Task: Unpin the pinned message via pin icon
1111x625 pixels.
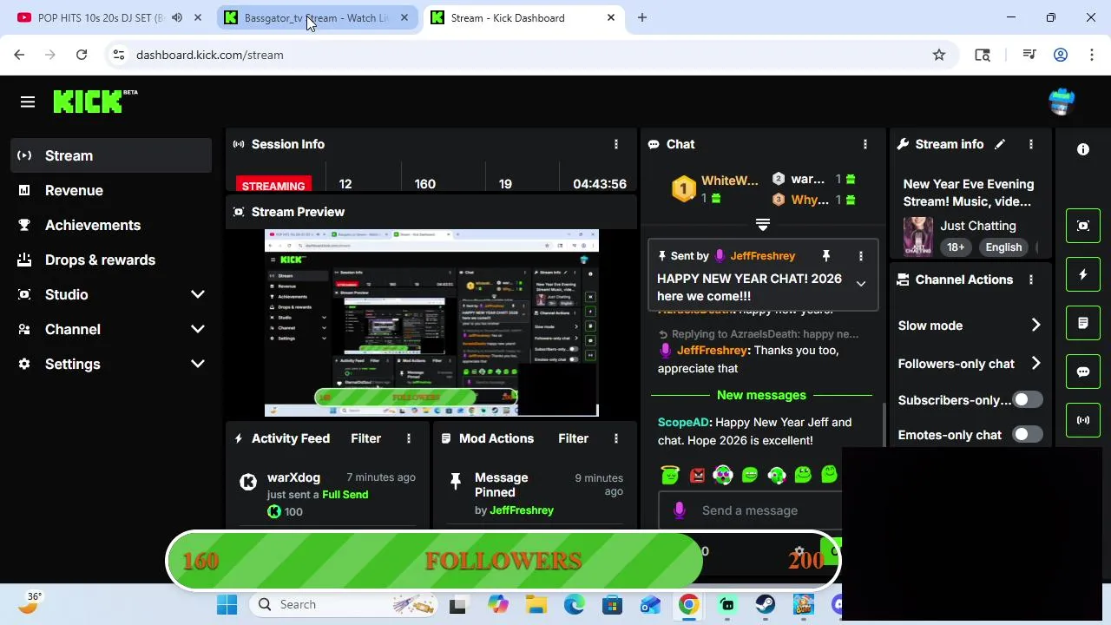Action: pos(826,255)
